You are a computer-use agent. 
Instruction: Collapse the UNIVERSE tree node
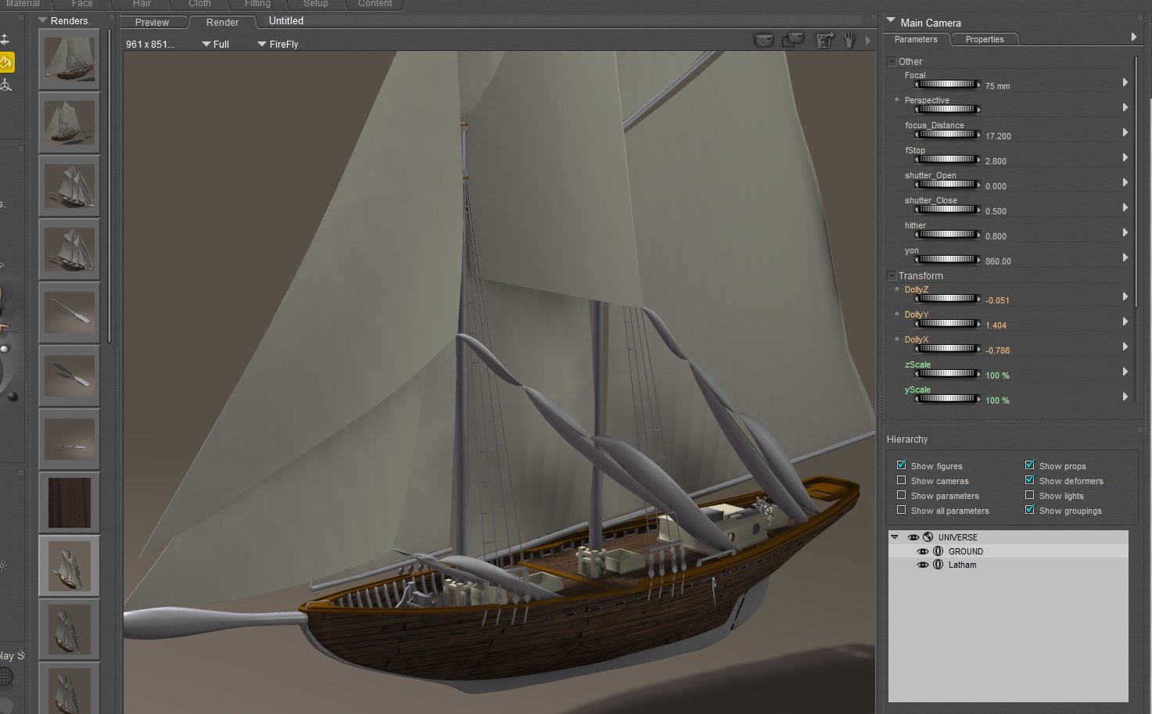click(895, 537)
